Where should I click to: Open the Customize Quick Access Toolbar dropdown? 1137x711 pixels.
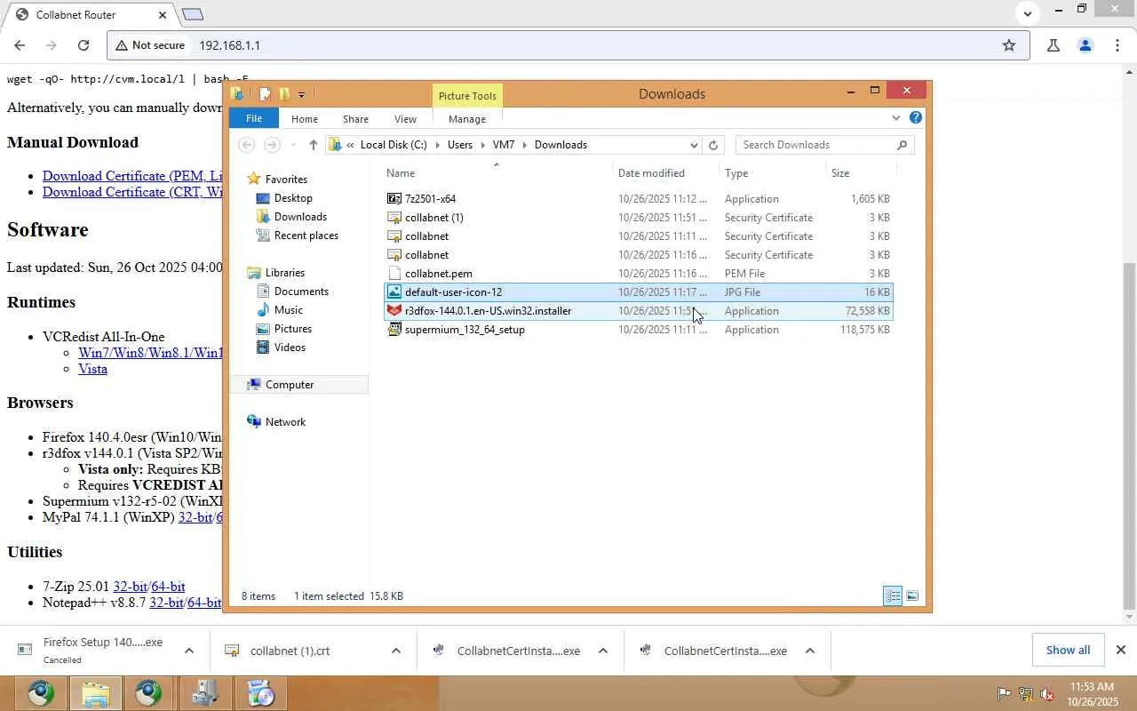[302, 94]
